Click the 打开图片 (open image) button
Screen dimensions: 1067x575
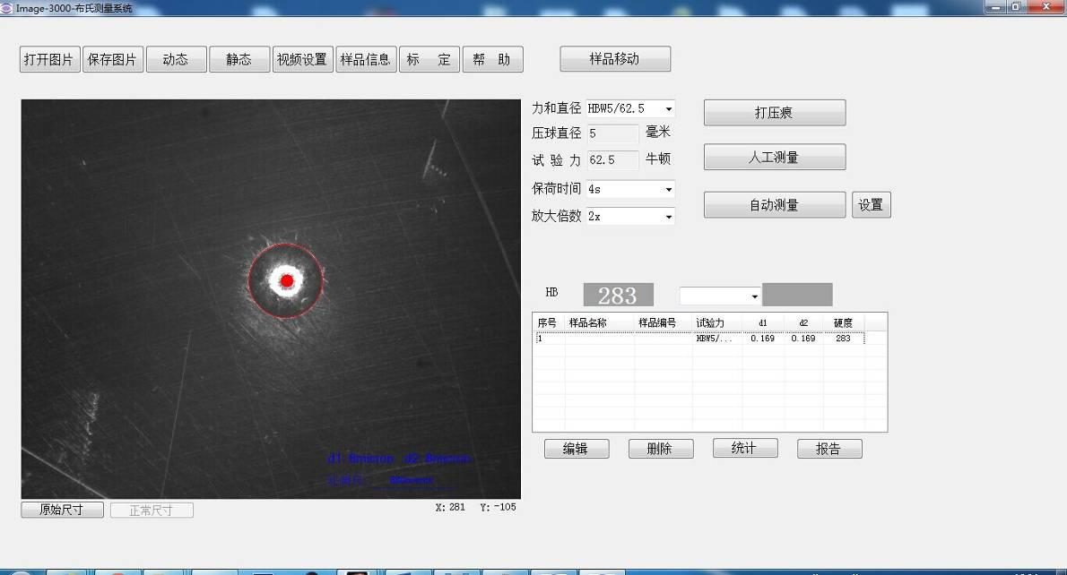pyautogui.click(x=49, y=60)
